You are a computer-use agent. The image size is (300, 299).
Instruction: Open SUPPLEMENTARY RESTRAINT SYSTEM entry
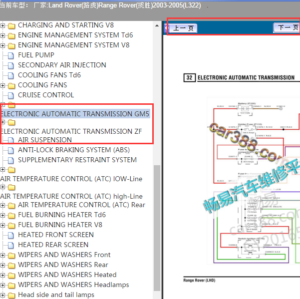(77, 160)
